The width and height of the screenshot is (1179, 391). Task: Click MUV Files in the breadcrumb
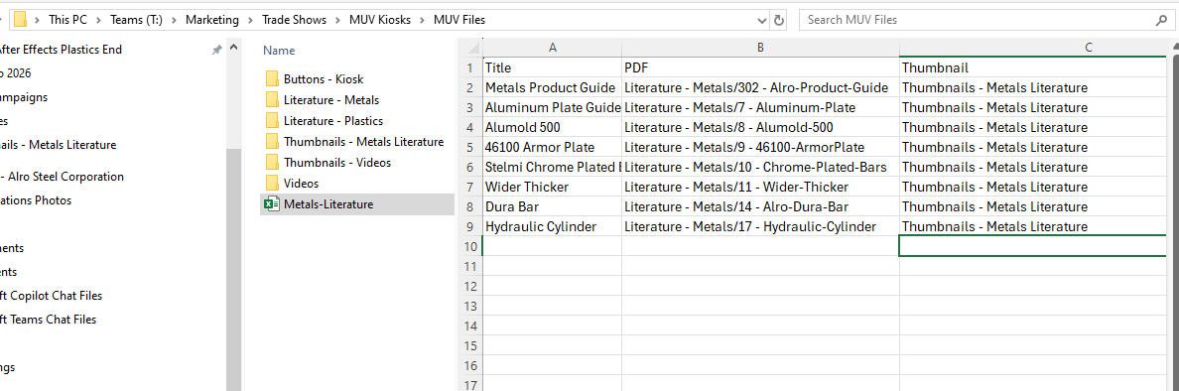[x=459, y=20]
